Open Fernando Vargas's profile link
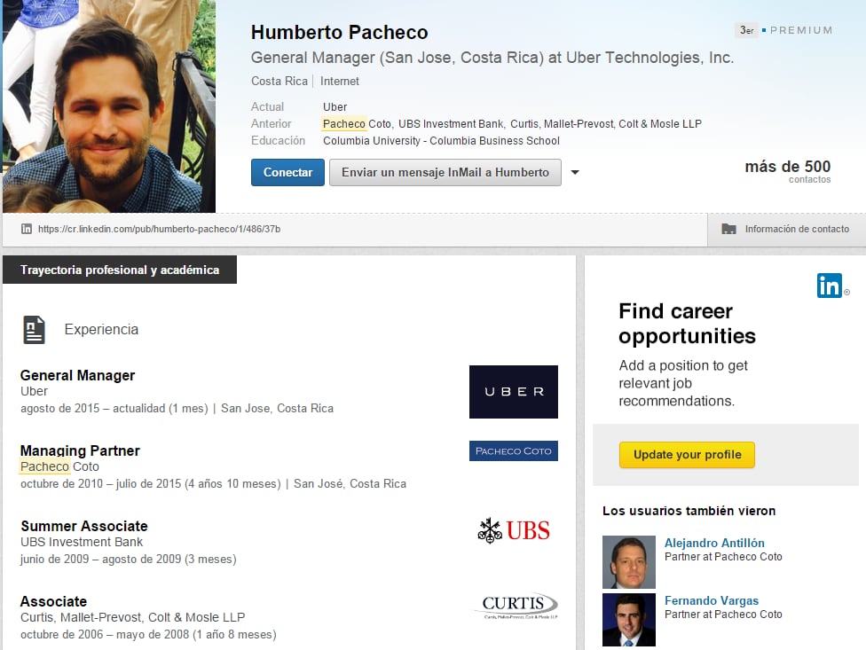The height and width of the screenshot is (650, 866). (712, 600)
